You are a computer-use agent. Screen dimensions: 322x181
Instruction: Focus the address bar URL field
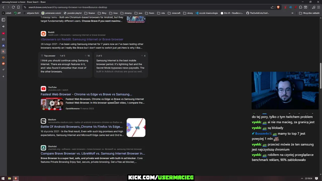148,7
